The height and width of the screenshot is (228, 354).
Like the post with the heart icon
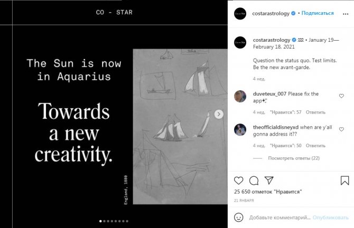click(x=238, y=180)
